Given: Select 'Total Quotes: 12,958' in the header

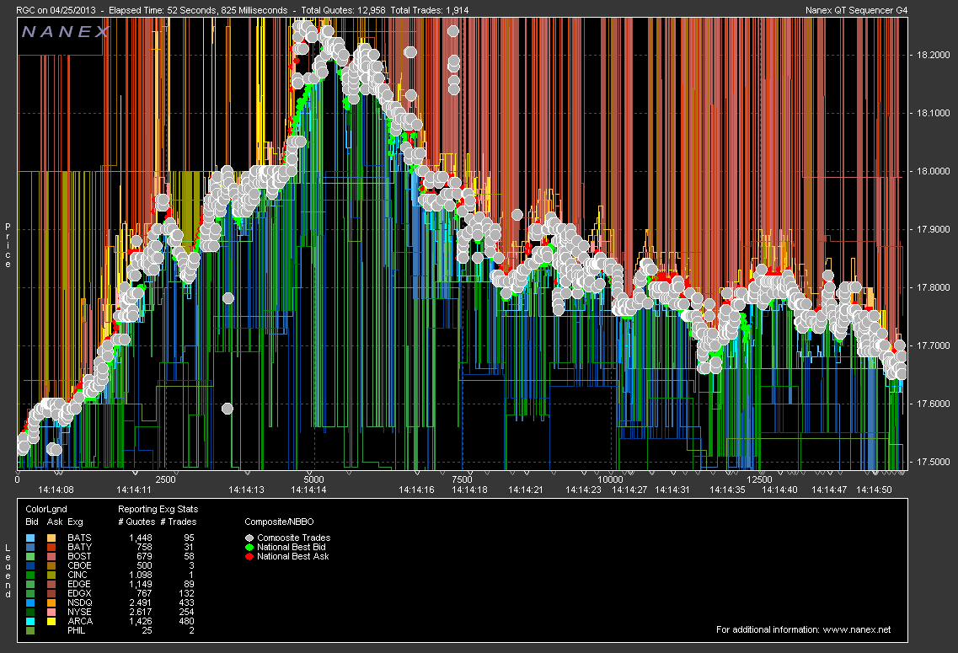Looking at the screenshot, I should [344, 10].
